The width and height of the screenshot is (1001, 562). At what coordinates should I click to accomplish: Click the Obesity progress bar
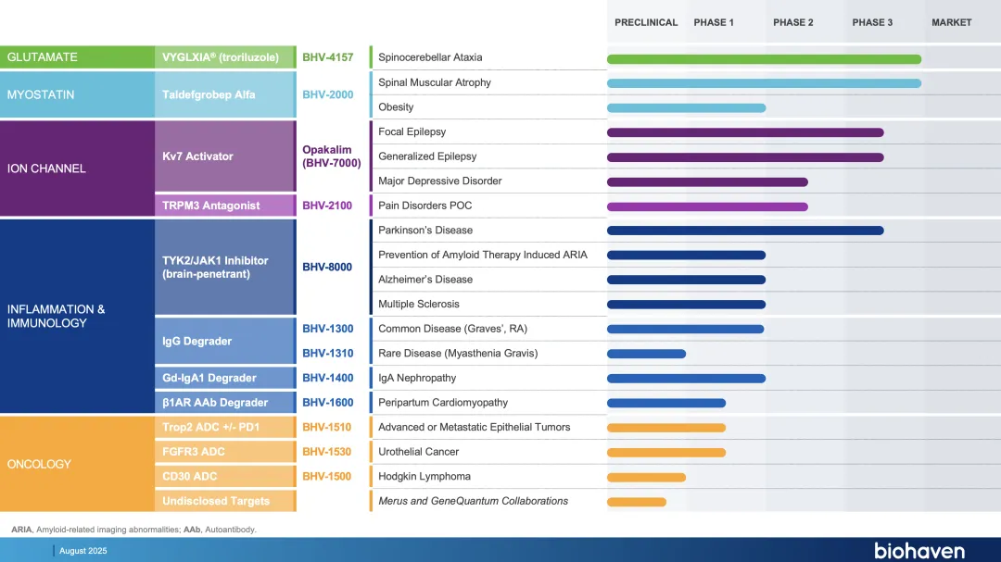click(x=686, y=108)
